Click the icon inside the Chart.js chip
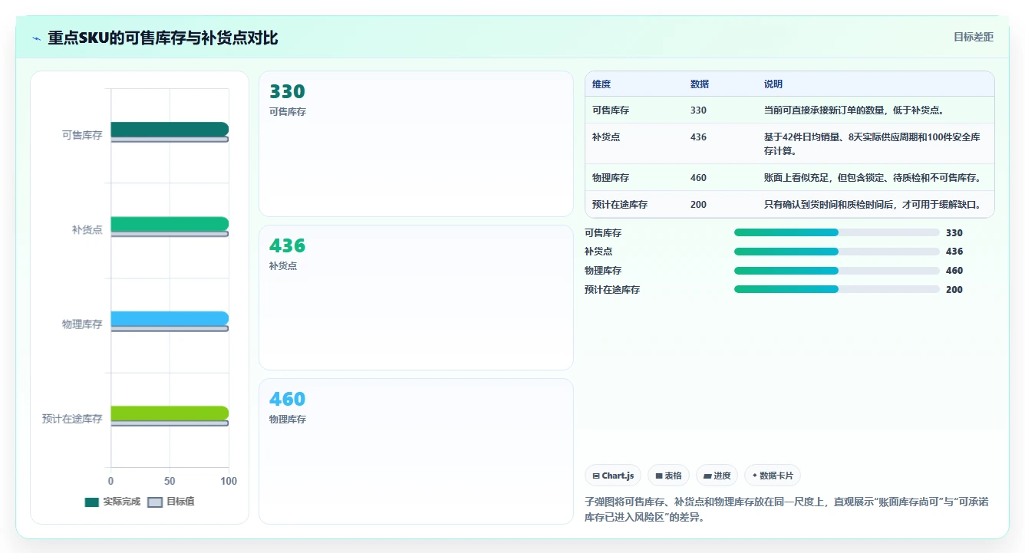1025x553 pixels. [596, 476]
